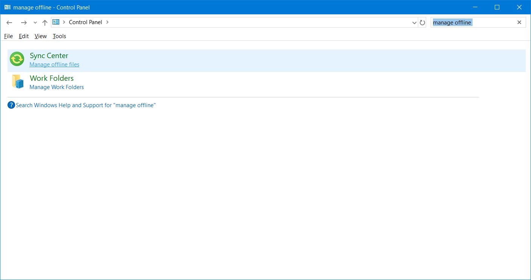The width and height of the screenshot is (531, 280).
Task: Go up one level with Up arrow
Action: [45, 23]
